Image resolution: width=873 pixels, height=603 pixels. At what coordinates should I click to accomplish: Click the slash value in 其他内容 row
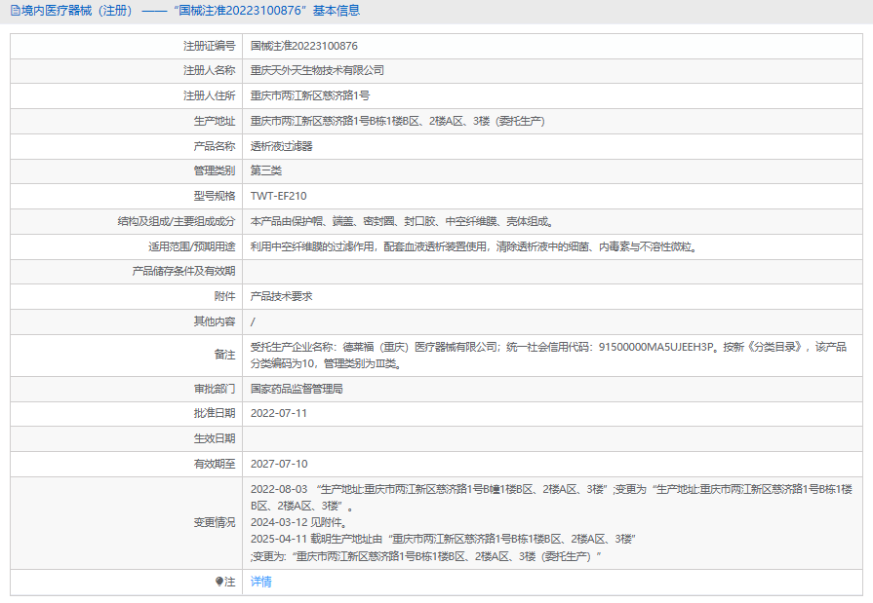pos(253,321)
